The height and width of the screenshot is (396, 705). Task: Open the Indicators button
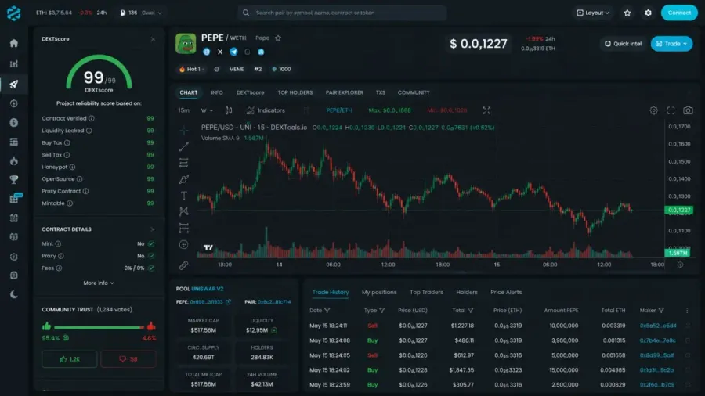pos(266,110)
